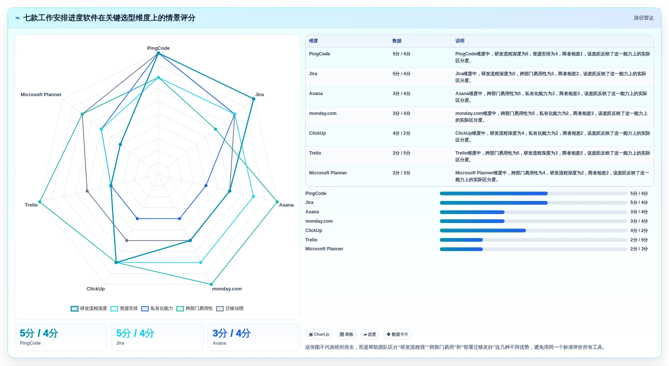Click the footnote text starting 这张图不代表绝对排名

click(x=455, y=347)
